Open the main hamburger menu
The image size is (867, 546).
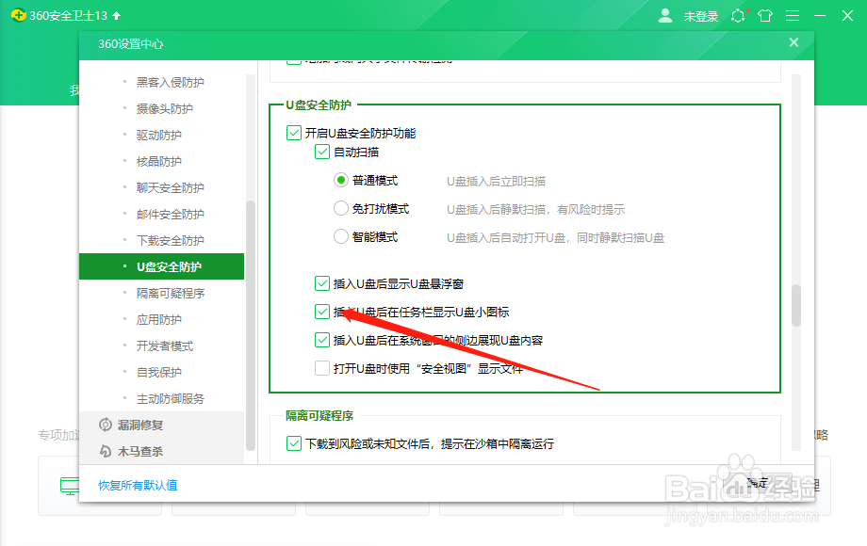[x=793, y=15]
